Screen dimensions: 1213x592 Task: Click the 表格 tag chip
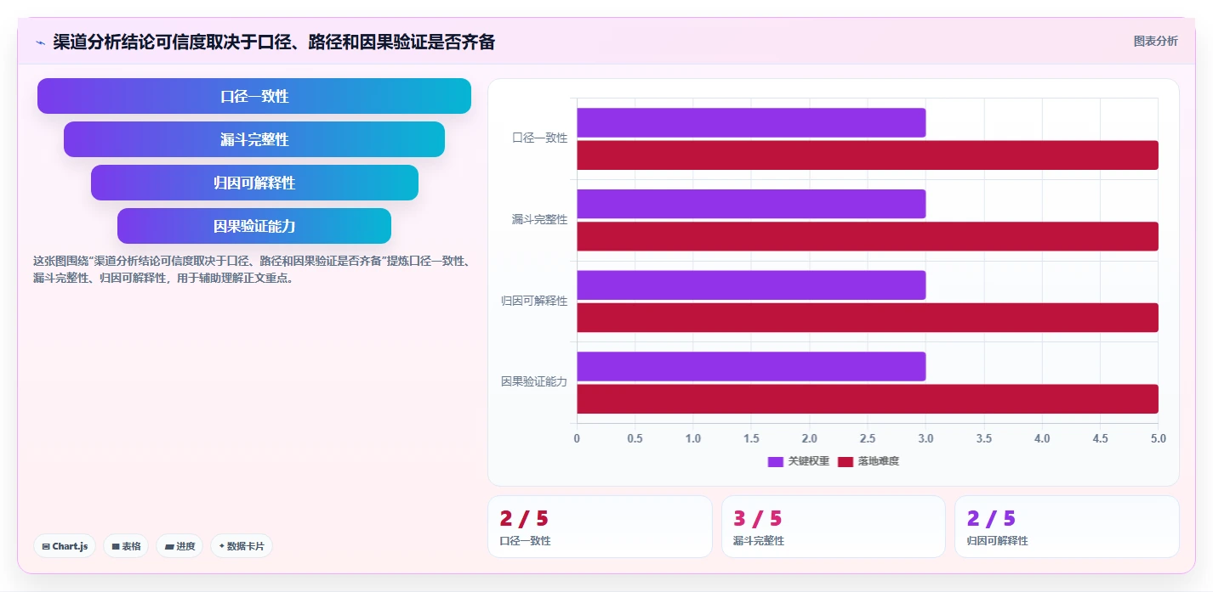point(126,546)
